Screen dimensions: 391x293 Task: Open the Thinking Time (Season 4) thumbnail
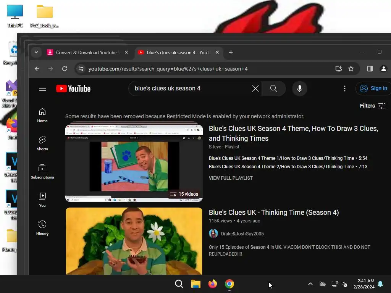(x=134, y=241)
